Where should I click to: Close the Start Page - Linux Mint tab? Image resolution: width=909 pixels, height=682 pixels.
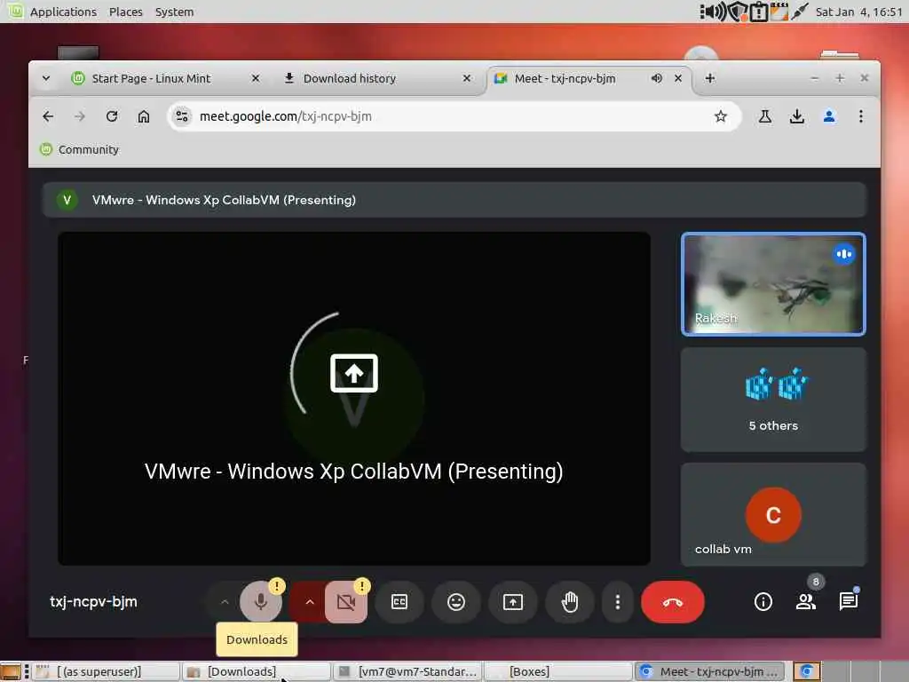click(x=256, y=78)
